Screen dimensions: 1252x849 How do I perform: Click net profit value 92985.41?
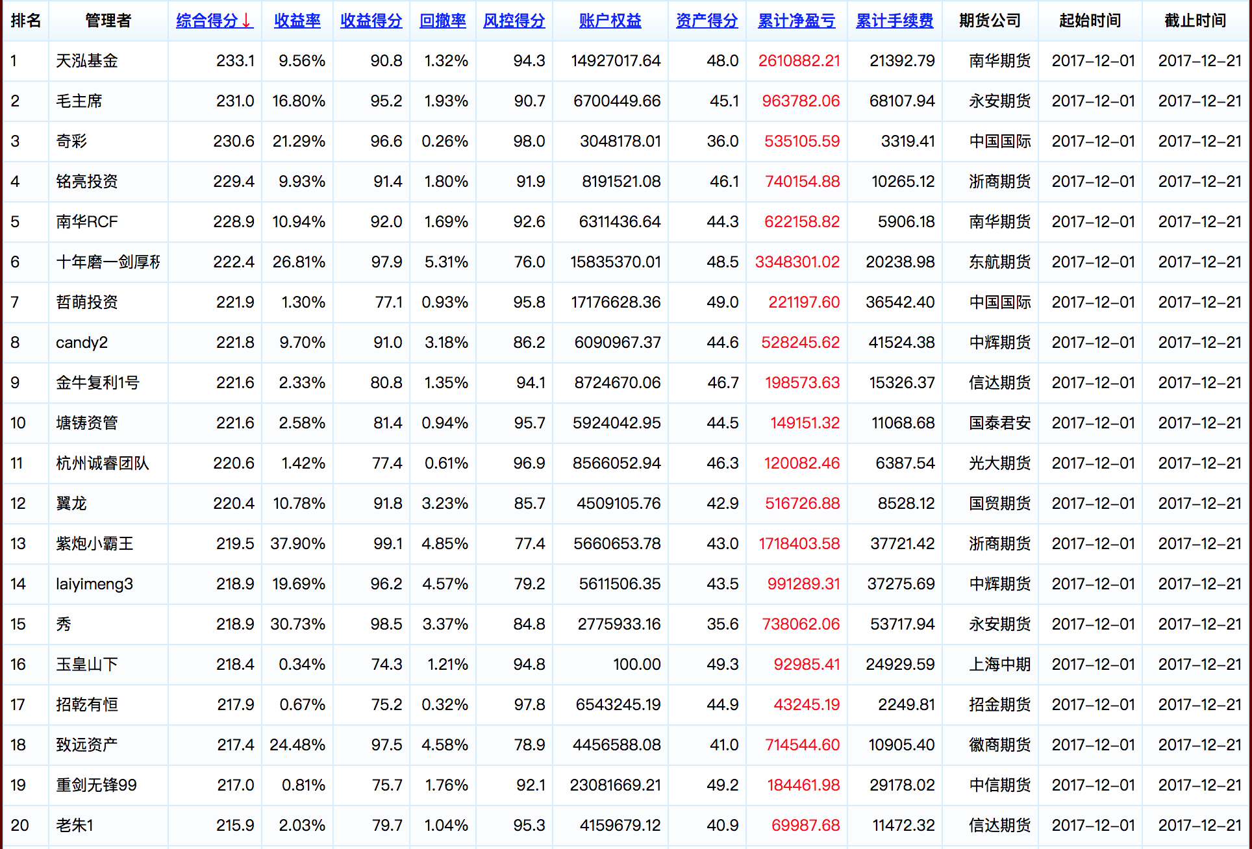pyautogui.click(x=807, y=665)
